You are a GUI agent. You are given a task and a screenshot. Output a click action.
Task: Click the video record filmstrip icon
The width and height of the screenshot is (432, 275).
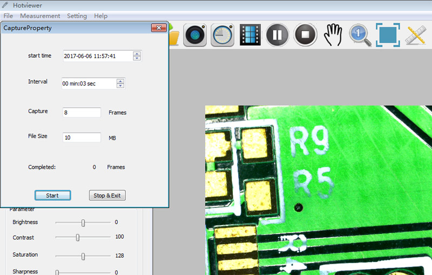(x=250, y=36)
